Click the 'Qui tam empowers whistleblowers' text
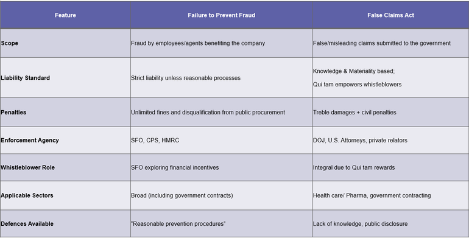 coord(357,85)
